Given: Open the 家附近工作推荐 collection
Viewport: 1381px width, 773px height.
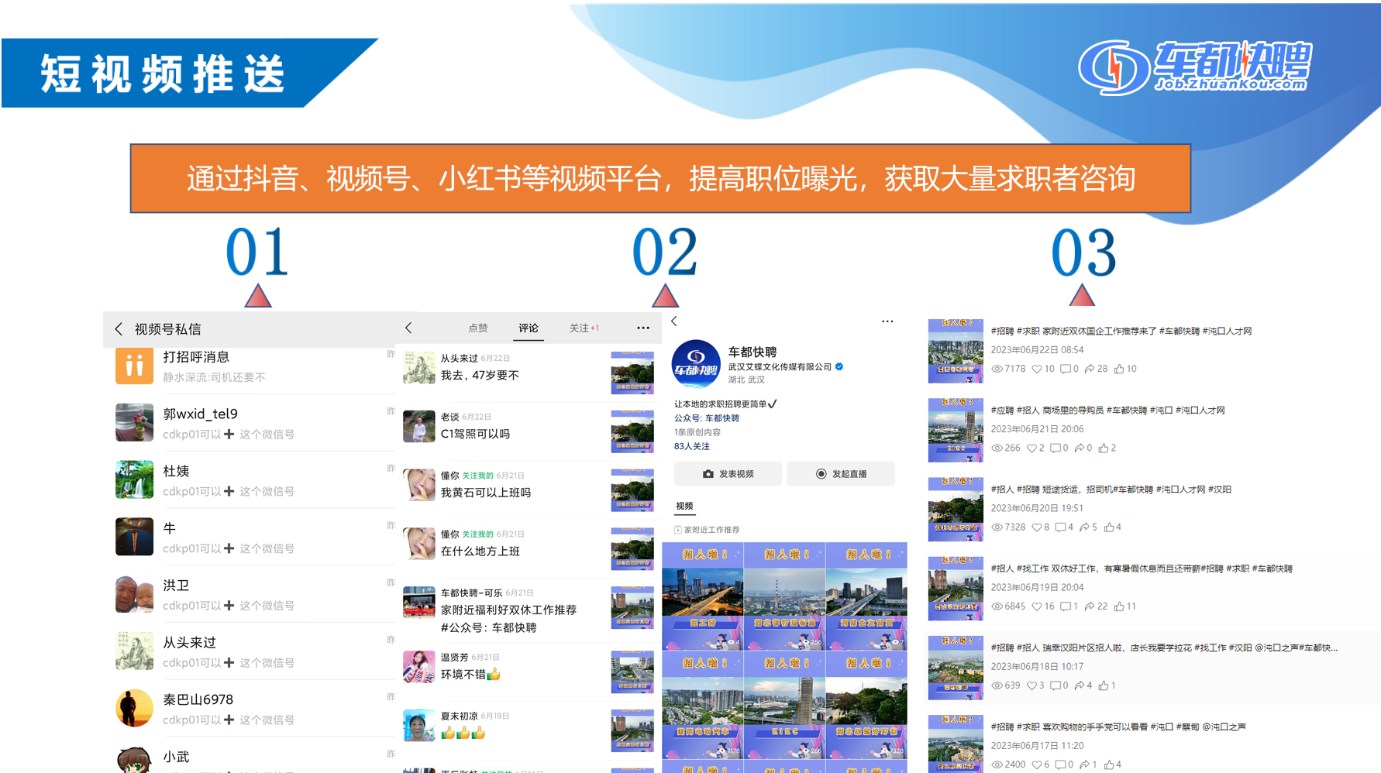Looking at the screenshot, I should (707, 530).
